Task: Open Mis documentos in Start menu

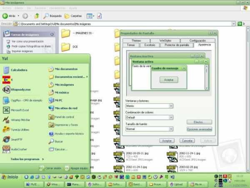Action: (63, 69)
